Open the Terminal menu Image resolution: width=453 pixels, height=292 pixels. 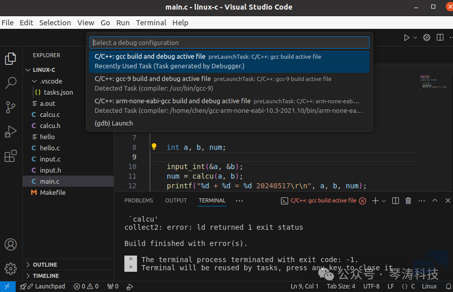click(x=151, y=23)
